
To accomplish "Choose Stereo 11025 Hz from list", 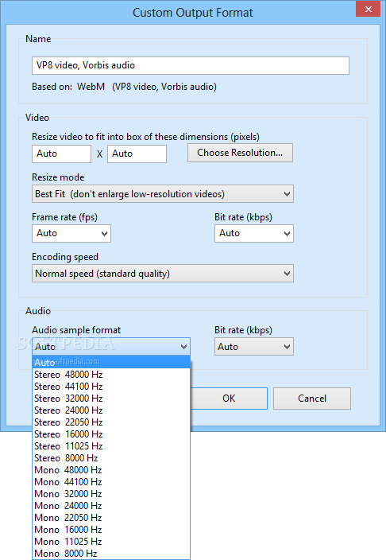I will click(x=111, y=446).
